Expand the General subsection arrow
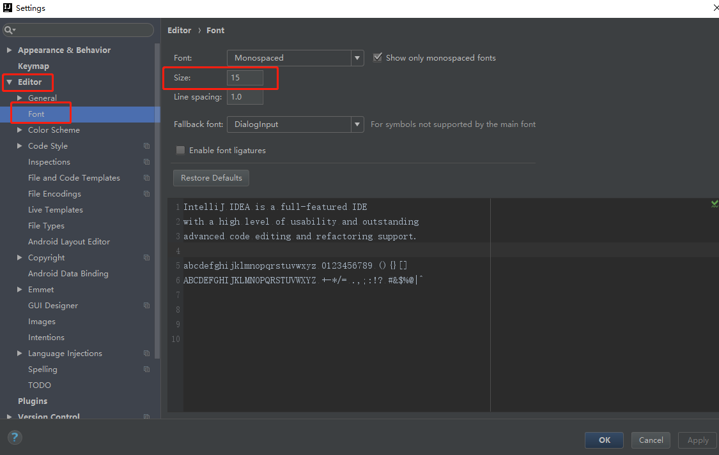 pyautogui.click(x=20, y=98)
